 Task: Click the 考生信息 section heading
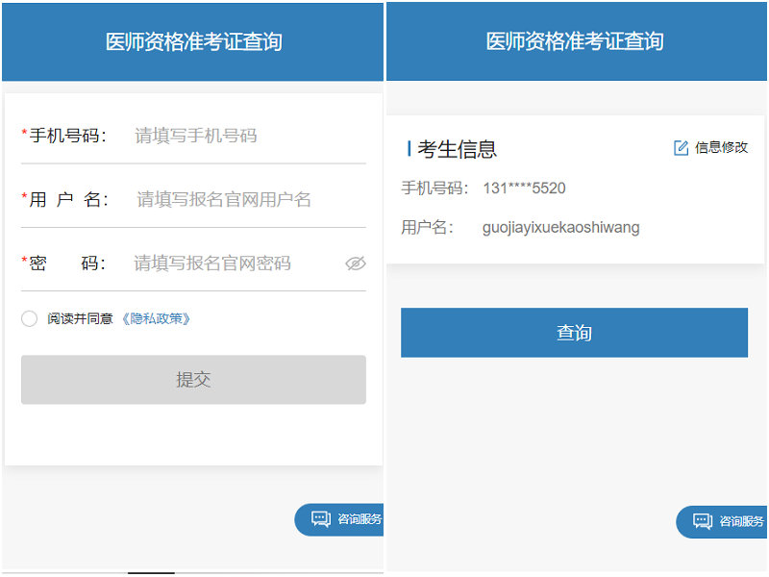point(458,149)
